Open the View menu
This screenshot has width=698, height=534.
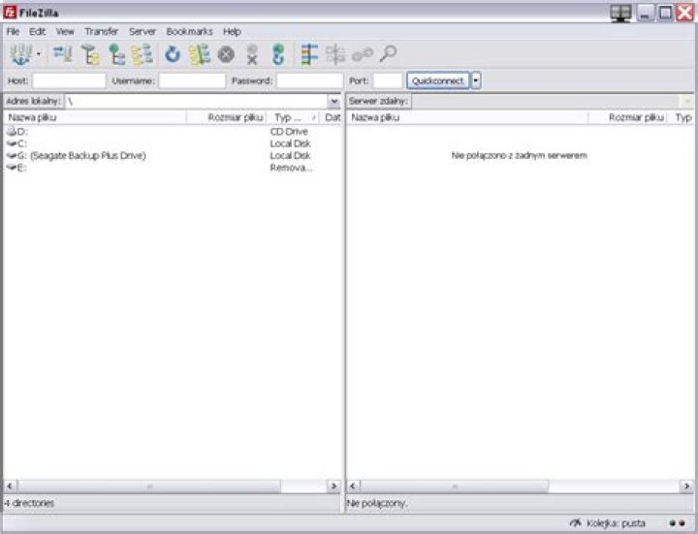[x=65, y=32]
